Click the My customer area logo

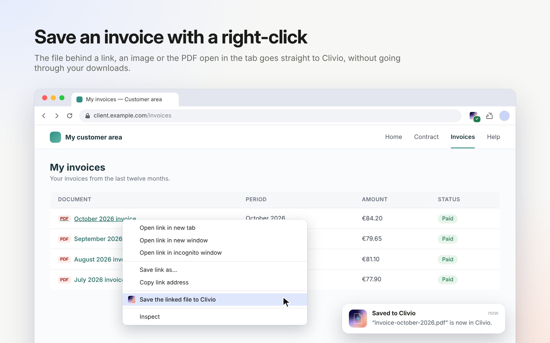pos(55,137)
